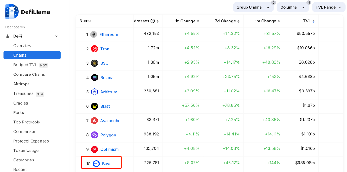Click the Optimism chain icon
The height and width of the screenshot is (172, 347).
[95, 149]
